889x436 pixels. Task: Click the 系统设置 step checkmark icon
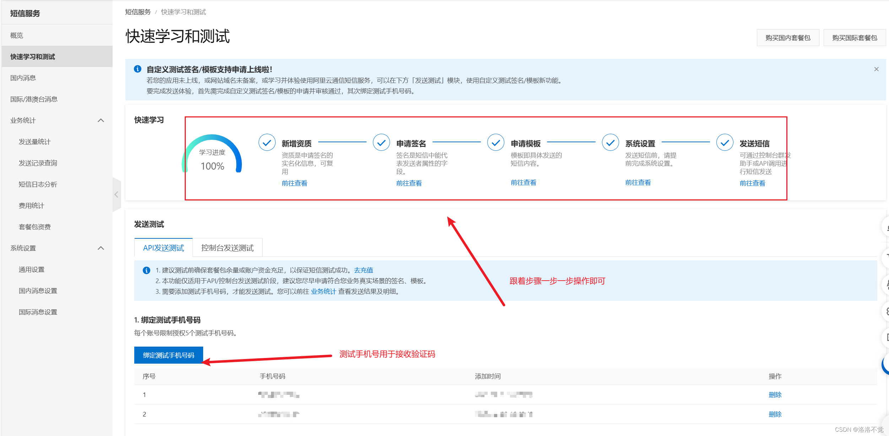coord(610,143)
